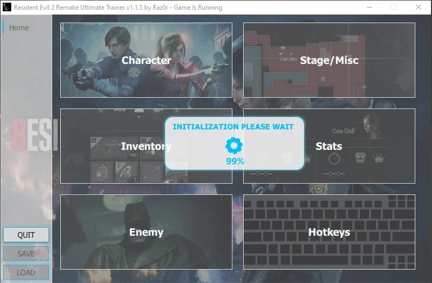Image resolution: width=432 pixels, height=283 pixels.
Task: Click the item box icon under Claire (2nd)
Action: tap(360, 158)
